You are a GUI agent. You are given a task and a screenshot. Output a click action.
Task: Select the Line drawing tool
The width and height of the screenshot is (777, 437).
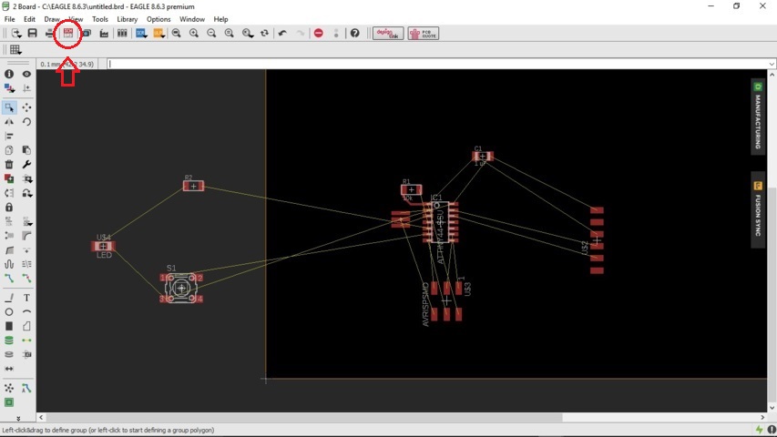[9, 298]
